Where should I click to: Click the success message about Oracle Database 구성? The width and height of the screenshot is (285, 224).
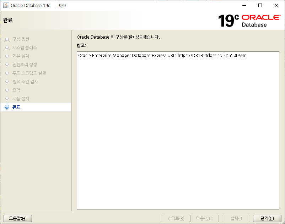pos(118,37)
